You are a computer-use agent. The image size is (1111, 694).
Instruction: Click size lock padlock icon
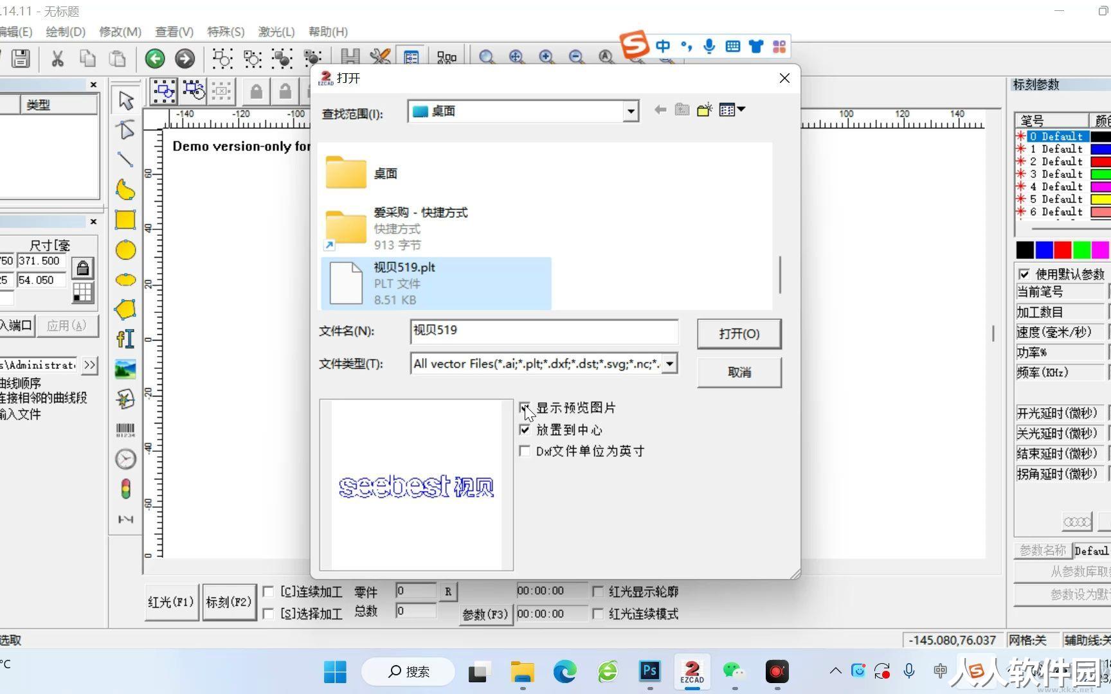pos(83,268)
